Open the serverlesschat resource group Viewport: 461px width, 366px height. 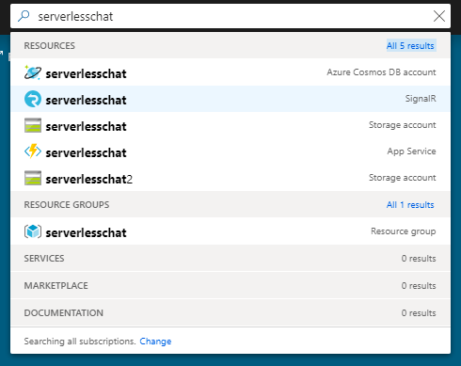point(230,231)
